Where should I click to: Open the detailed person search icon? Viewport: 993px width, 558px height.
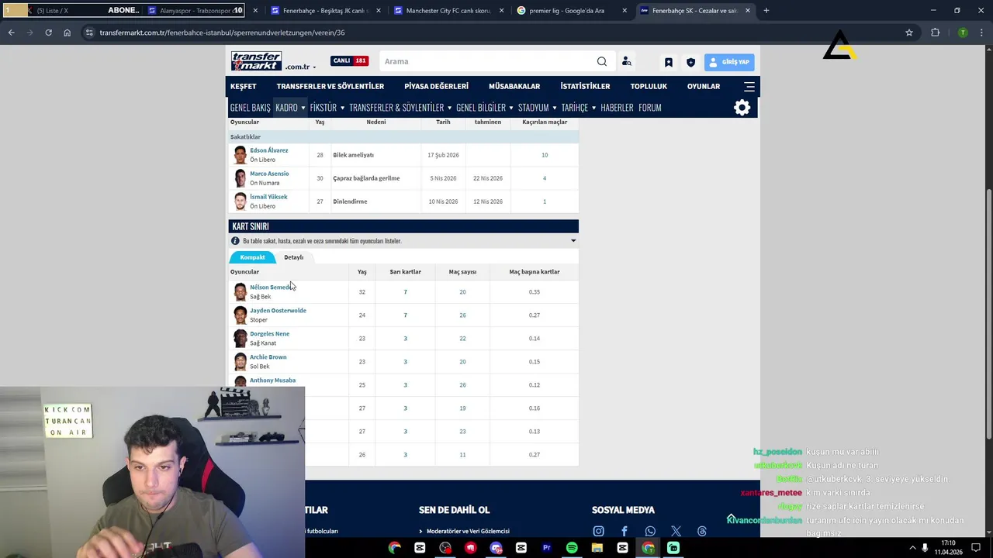[626, 61]
